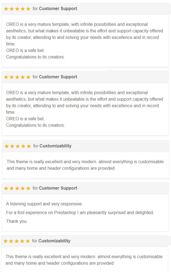Click the first star of the upper Customizability review

pyautogui.click(x=7, y=146)
